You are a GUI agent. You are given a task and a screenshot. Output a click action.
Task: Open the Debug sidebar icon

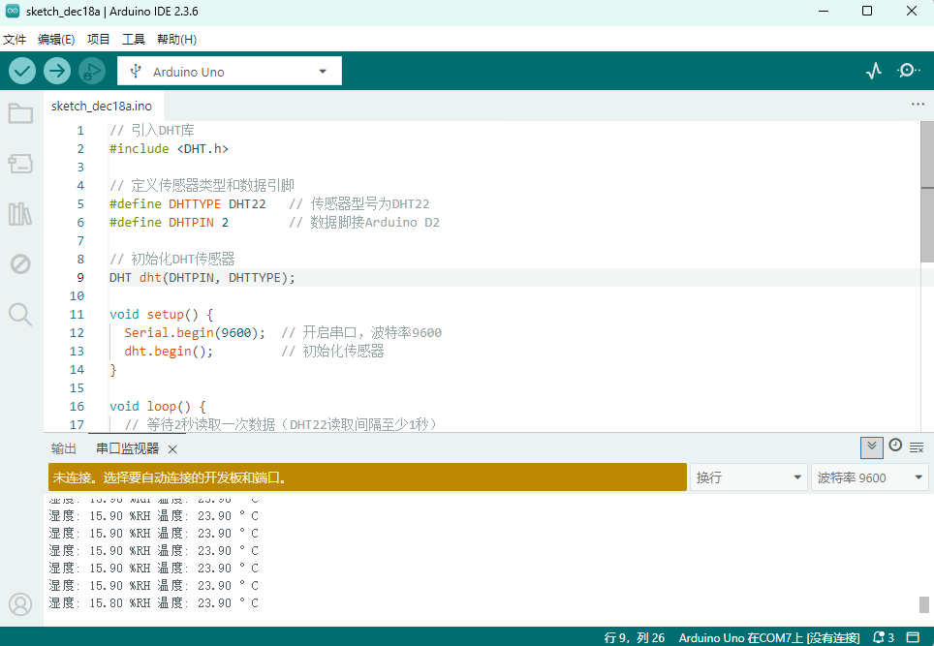point(20,263)
